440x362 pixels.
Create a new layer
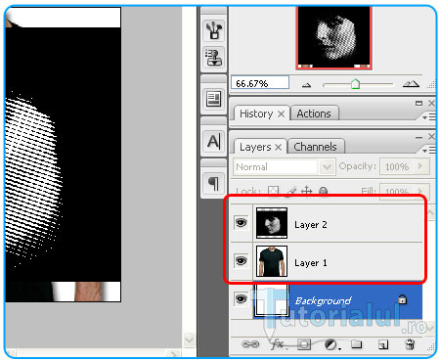tap(383, 344)
